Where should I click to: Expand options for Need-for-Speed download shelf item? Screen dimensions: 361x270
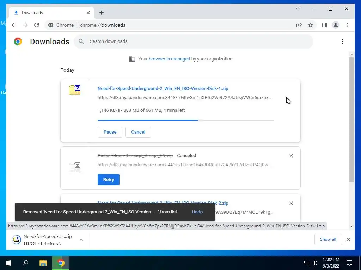[81, 240]
